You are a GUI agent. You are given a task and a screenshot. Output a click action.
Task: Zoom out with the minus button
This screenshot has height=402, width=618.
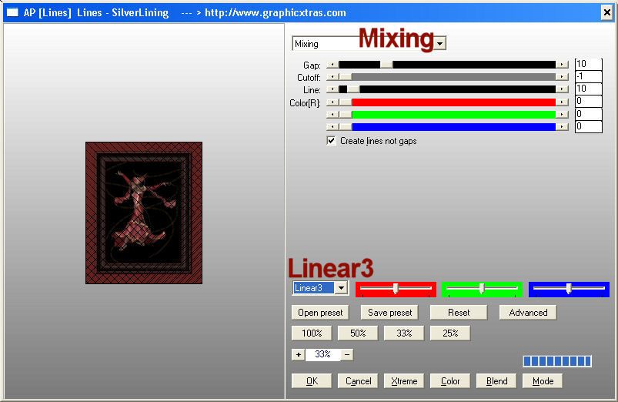(347, 355)
